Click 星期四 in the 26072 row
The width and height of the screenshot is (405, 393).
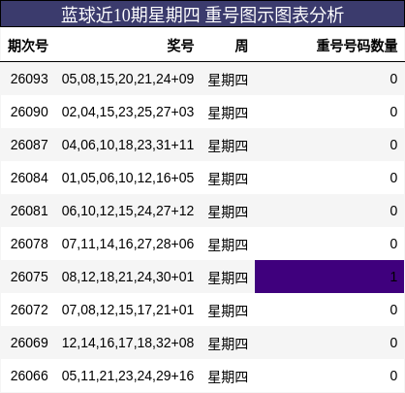(x=228, y=311)
